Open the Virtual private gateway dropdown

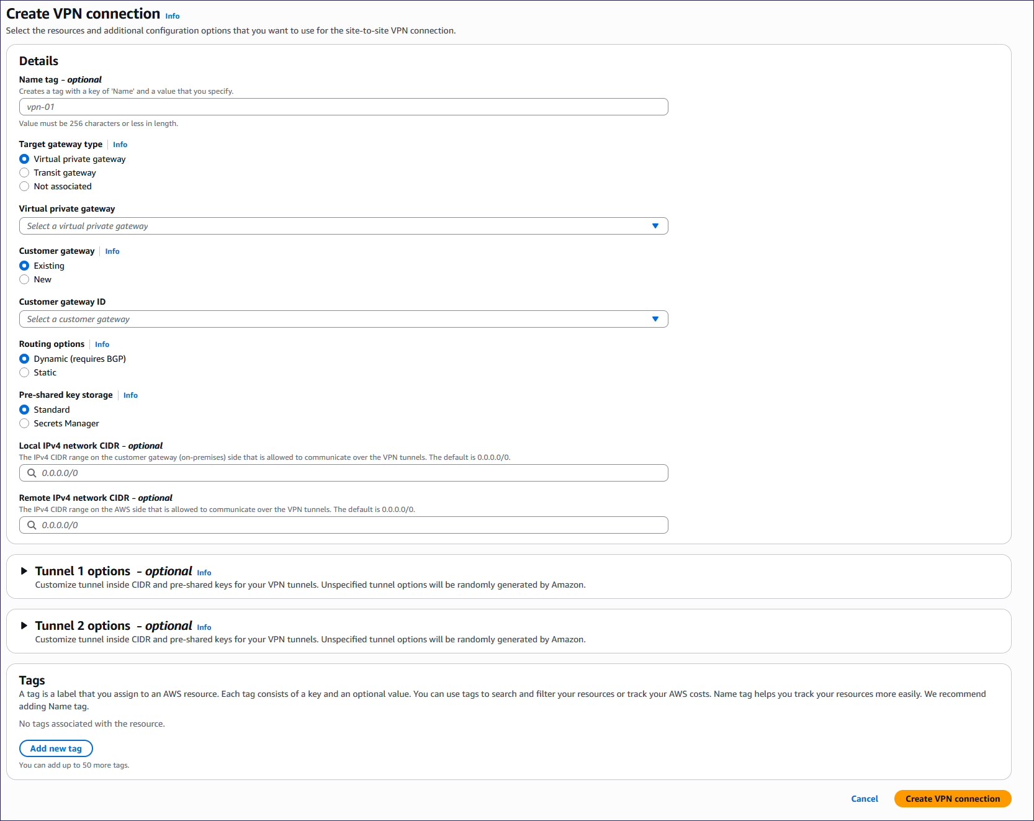343,226
